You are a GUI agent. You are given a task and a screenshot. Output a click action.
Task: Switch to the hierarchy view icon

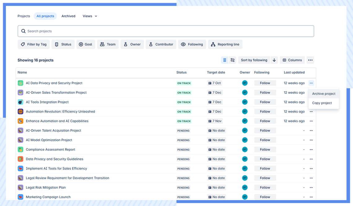pos(233,60)
